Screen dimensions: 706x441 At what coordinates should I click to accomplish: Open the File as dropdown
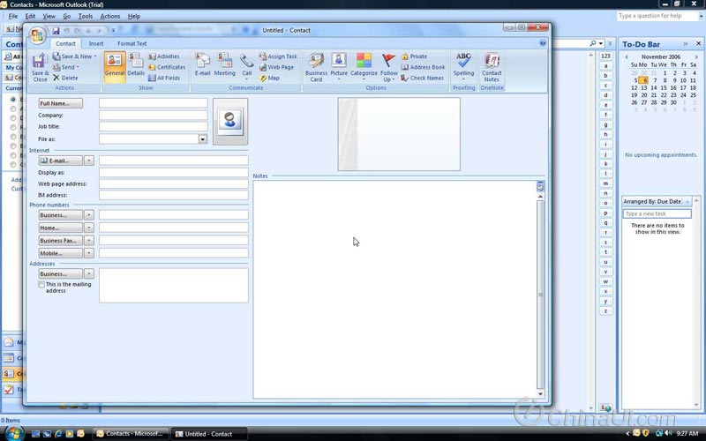[203, 139]
